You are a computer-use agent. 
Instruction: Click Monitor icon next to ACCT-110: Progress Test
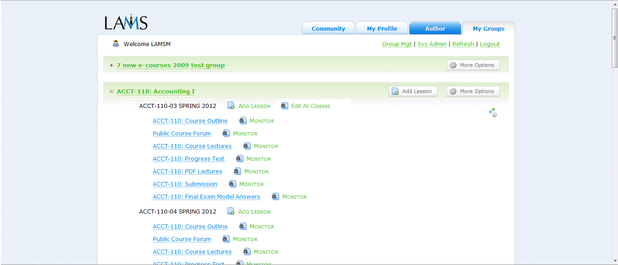tap(240, 158)
